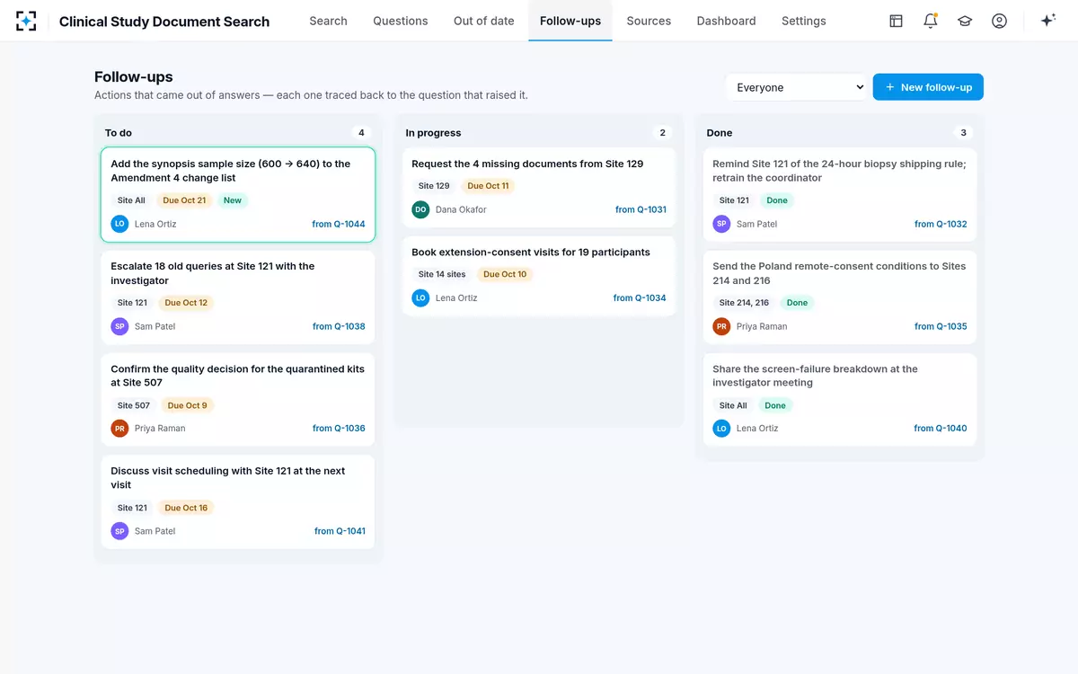Click the New tag on Amendment 4 card
Image resolution: width=1078 pixels, height=674 pixels.
tap(233, 200)
